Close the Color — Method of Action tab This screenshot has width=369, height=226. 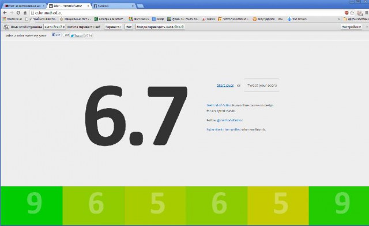[x=88, y=6]
